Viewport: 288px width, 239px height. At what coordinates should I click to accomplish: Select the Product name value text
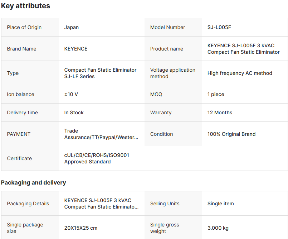point(243,49)
